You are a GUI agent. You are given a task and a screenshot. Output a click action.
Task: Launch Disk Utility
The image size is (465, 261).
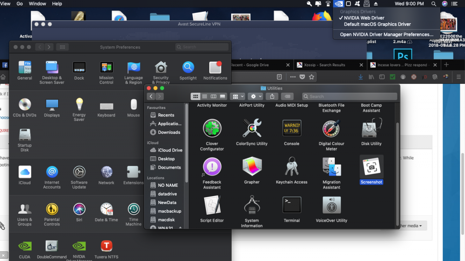click(371, 128)
